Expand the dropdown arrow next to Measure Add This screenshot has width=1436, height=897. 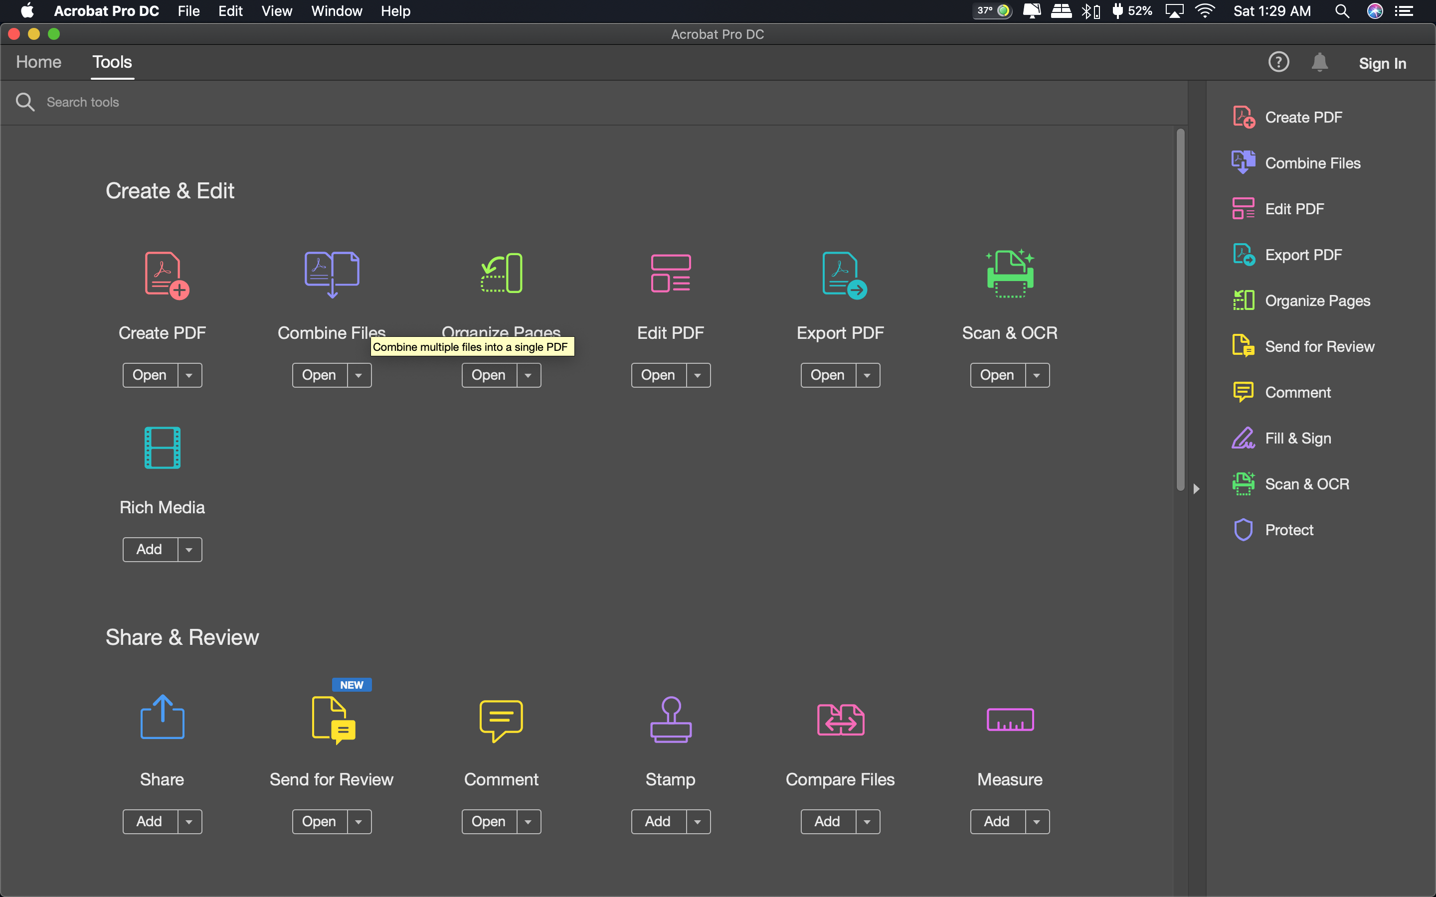coord(1037,822)
